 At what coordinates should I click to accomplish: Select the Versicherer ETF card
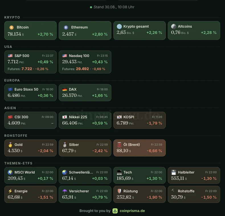click(x=85, y=194)
